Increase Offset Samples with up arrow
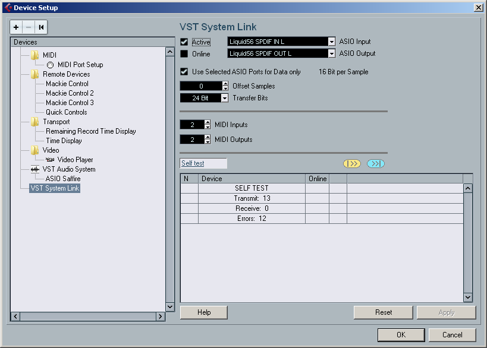Viewport: 487px width, 348px height. point(225,84)
